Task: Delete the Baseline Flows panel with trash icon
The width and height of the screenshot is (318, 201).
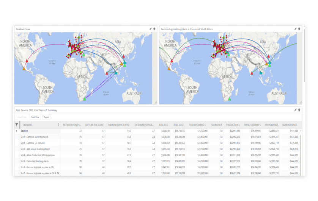Action: click(x=154, y=29)
